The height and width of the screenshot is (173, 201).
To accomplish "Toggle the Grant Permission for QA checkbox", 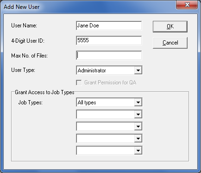I will point(79,83).
